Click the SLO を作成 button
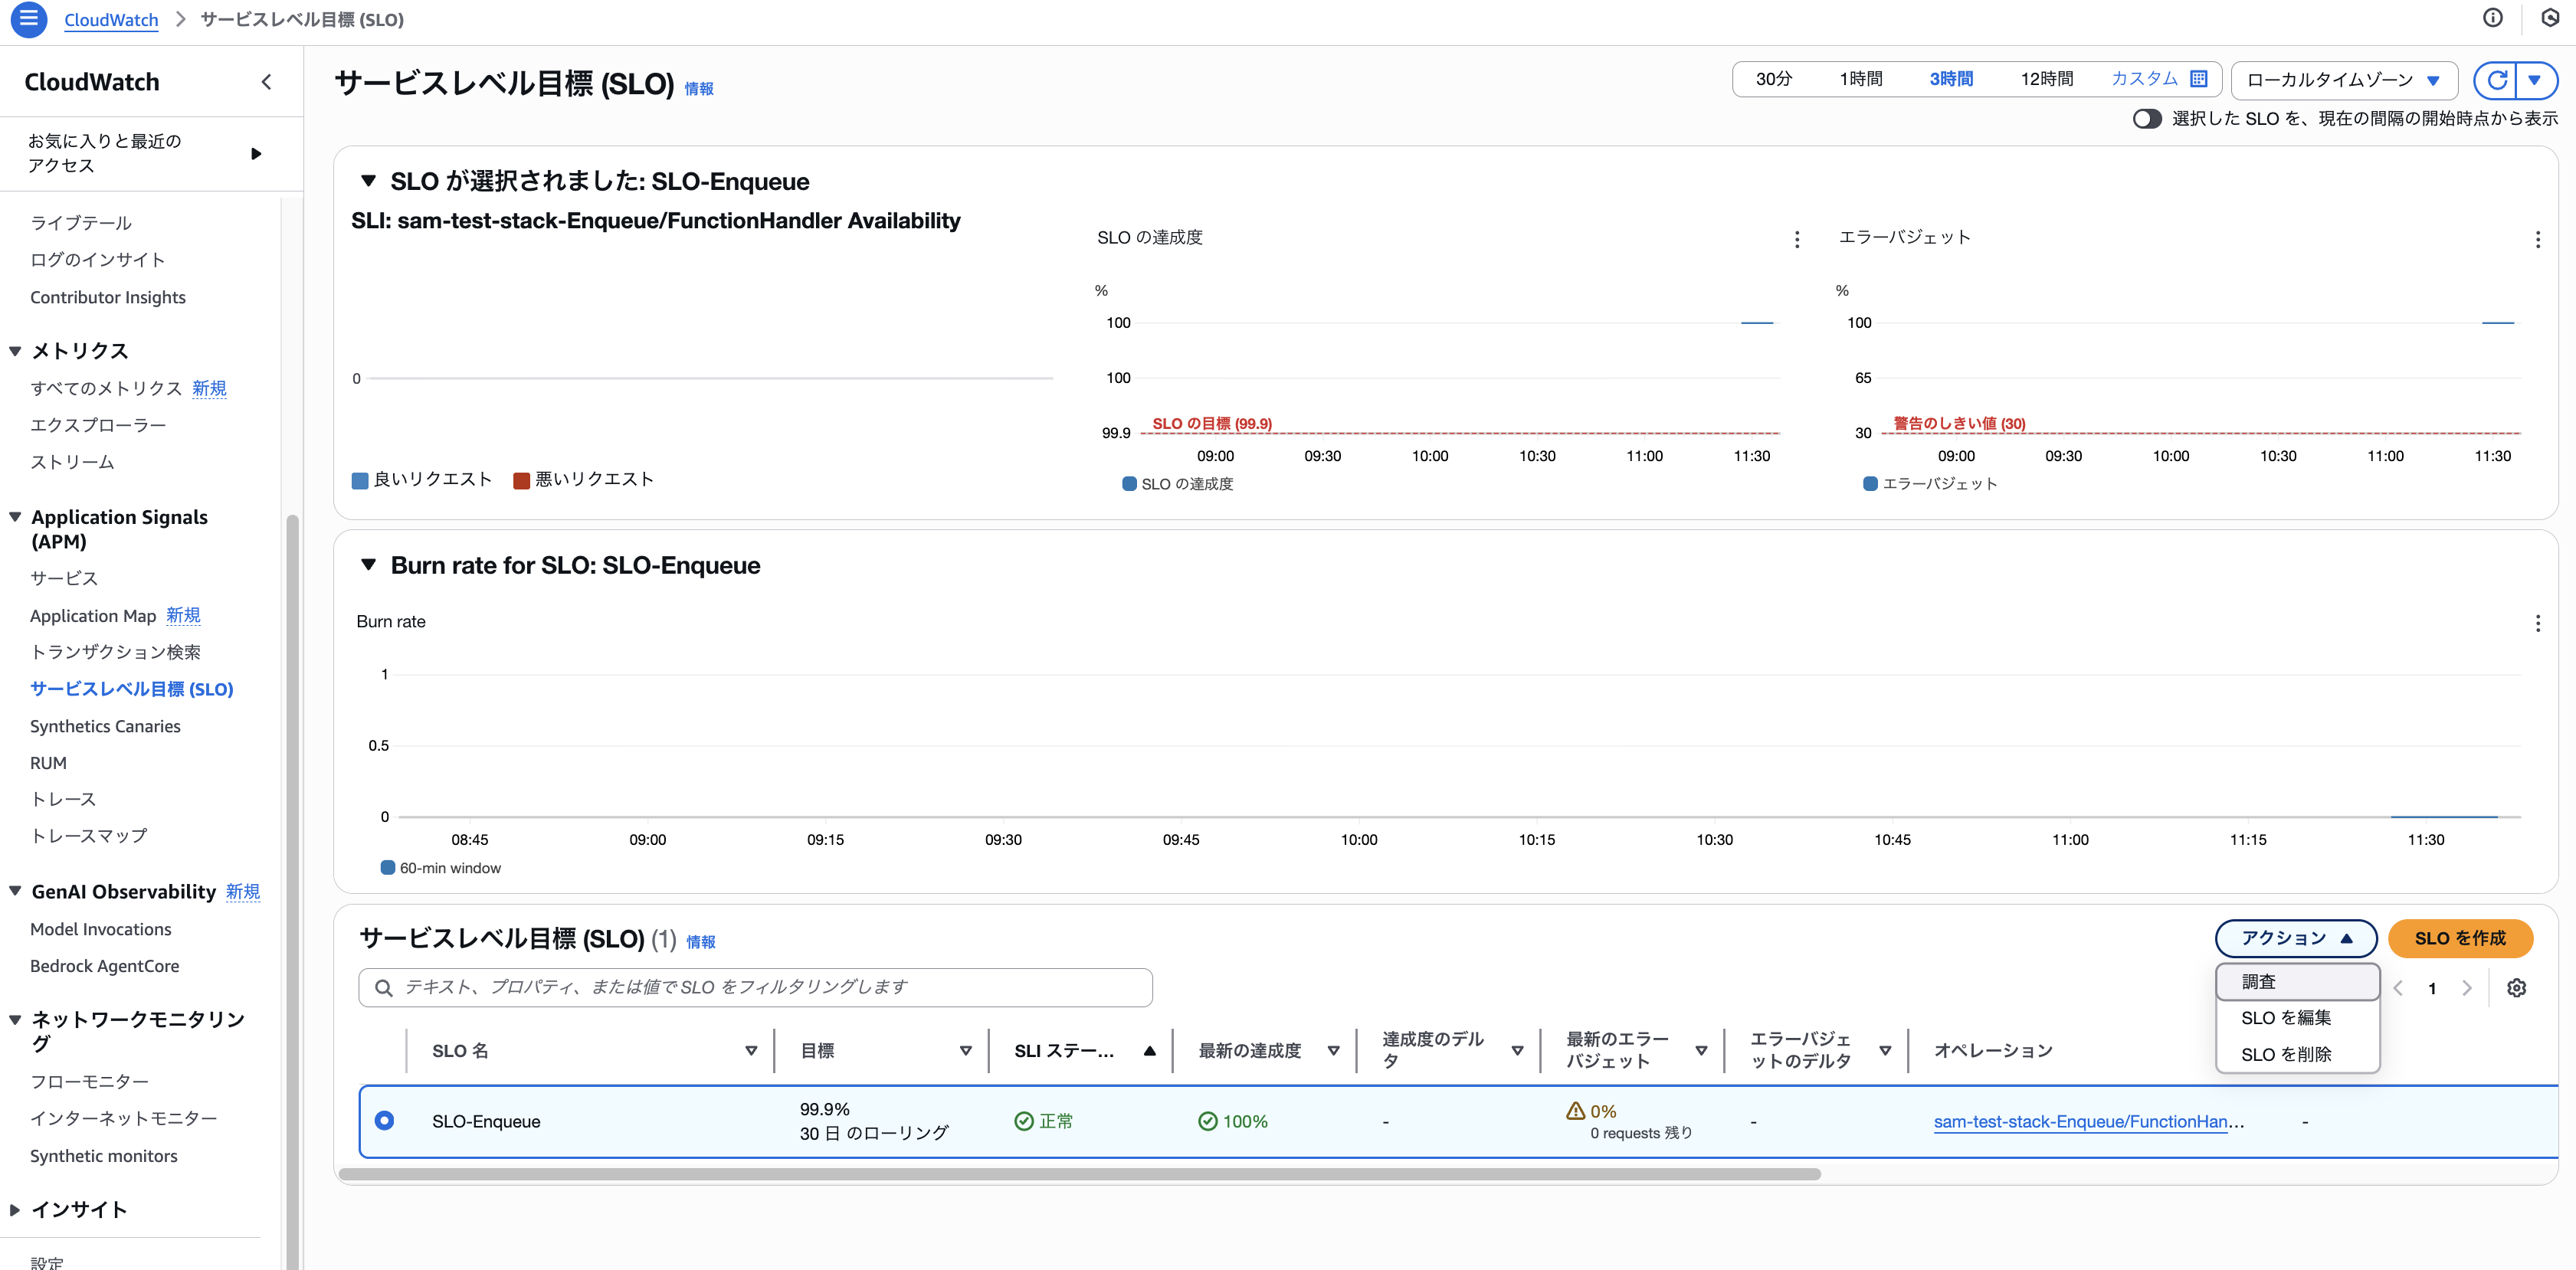The width and height of the screenshot is (2576, 1270). coord(2461,938)
